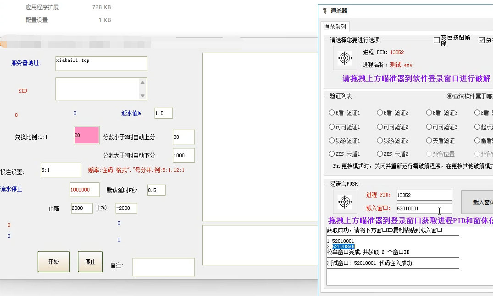Click the 服务器地址 field with xiakaili.top
This screenshot has width=493, height=296.
(x=101, y=64)
